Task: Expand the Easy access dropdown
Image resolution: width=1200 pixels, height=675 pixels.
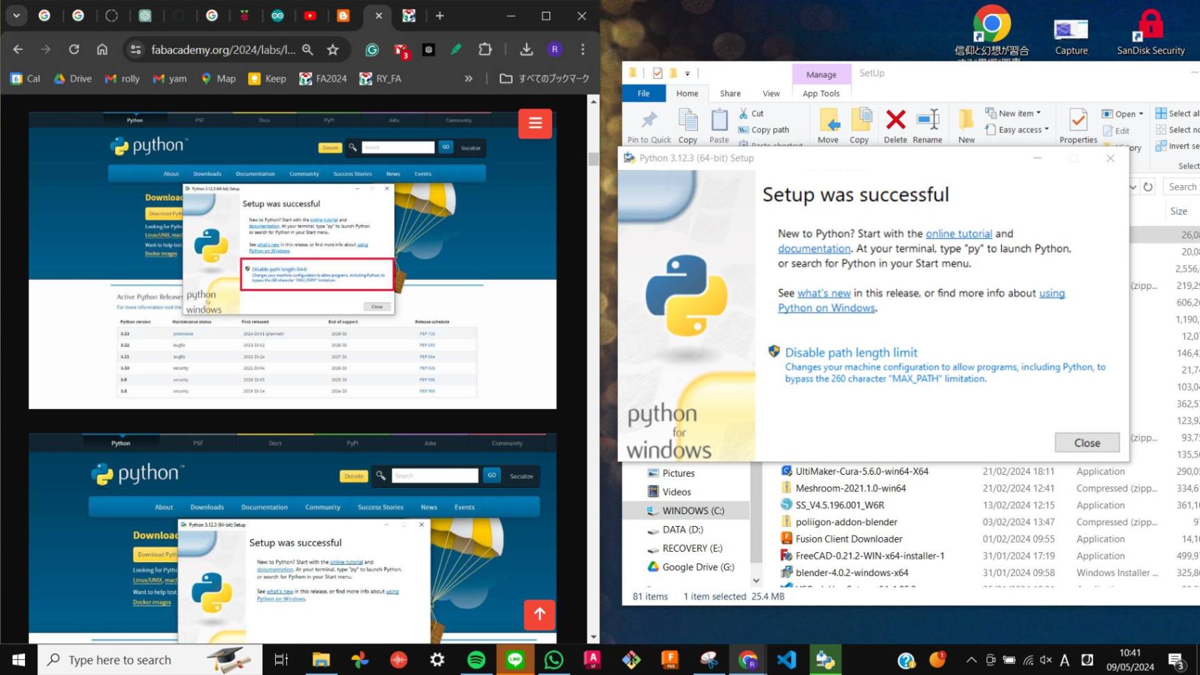Action: click(1017, 130)
